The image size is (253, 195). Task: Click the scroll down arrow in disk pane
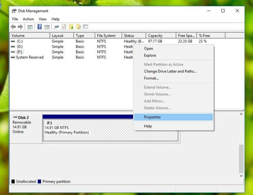tap(241, 176)
